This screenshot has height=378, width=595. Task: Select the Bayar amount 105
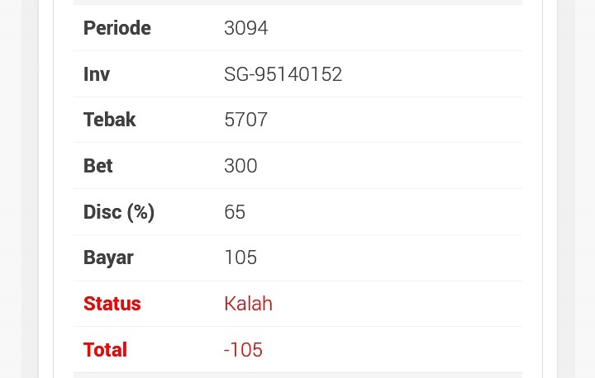pyautogui.click(x=240, y=258)
